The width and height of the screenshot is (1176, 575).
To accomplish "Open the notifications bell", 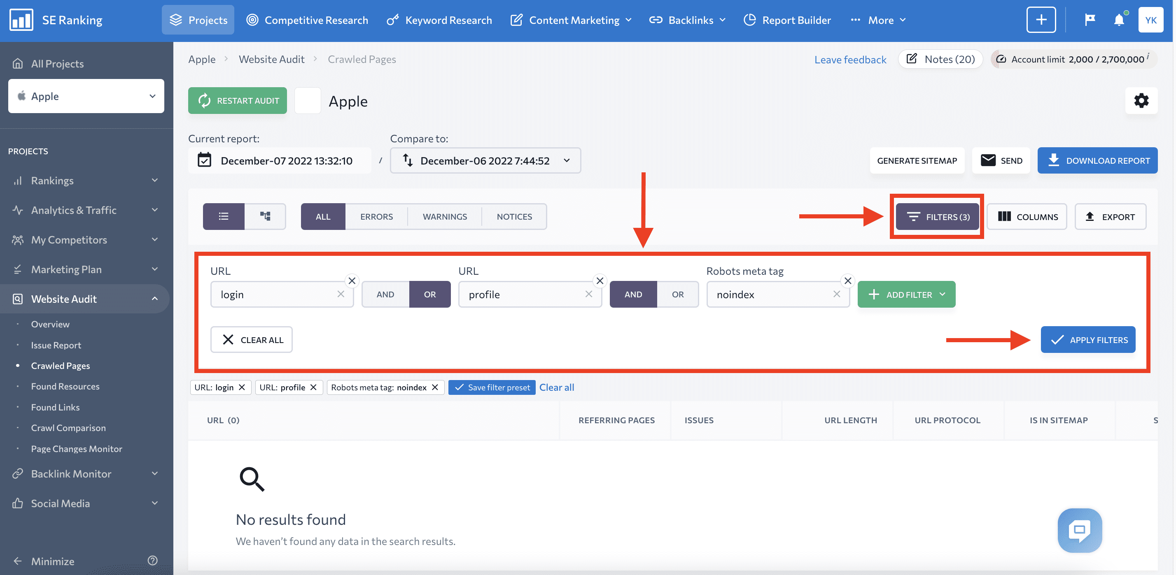I will pyautogui.click(x=1119, y=20).
